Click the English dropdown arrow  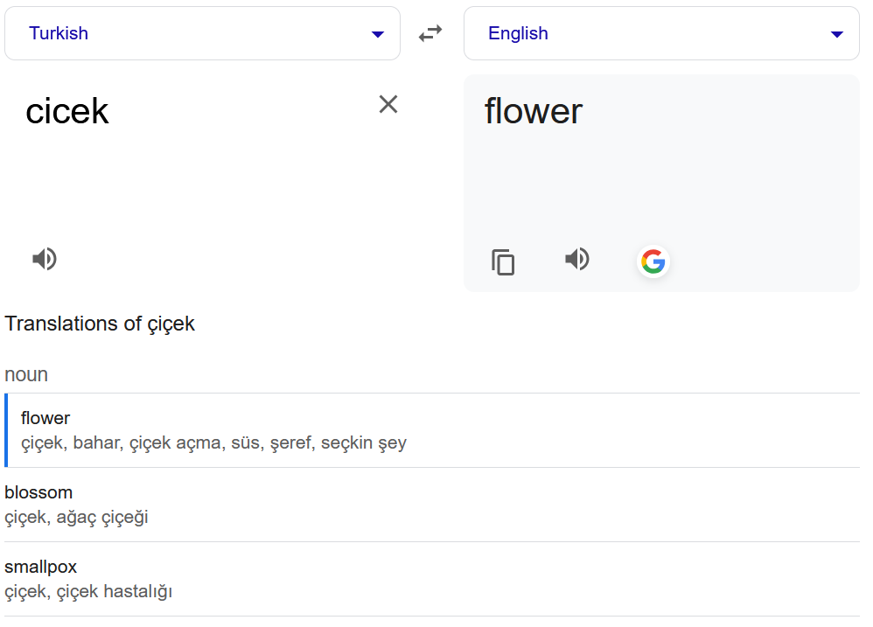coord(837,34)
